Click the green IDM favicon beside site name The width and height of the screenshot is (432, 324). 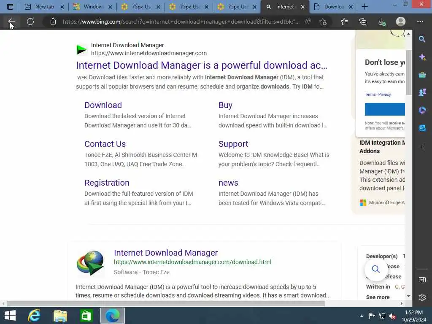coord(81,50)
